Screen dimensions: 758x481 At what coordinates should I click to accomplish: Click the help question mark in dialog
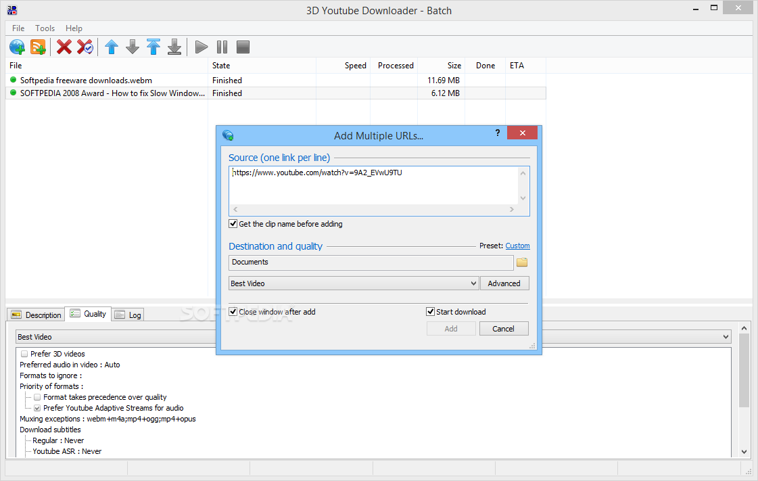(498, 133)
